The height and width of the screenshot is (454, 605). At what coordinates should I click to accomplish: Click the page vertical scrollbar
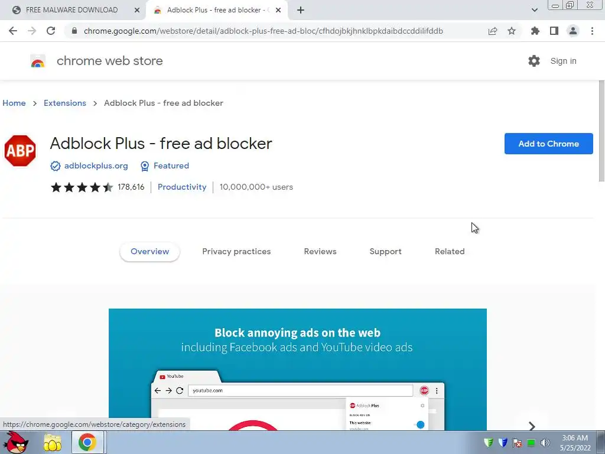tap(601, 131)
